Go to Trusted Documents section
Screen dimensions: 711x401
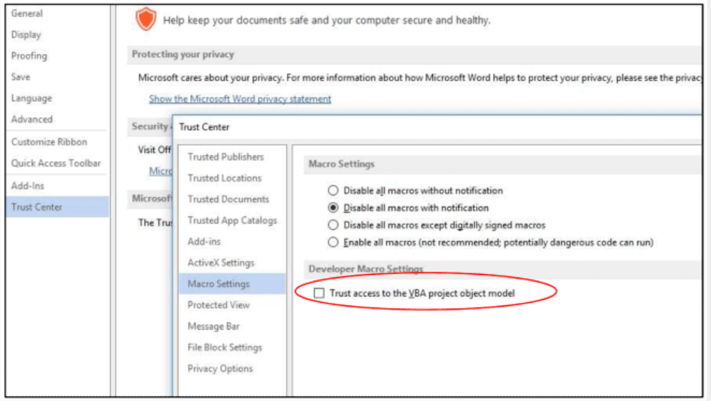click(x=228, y=199)
